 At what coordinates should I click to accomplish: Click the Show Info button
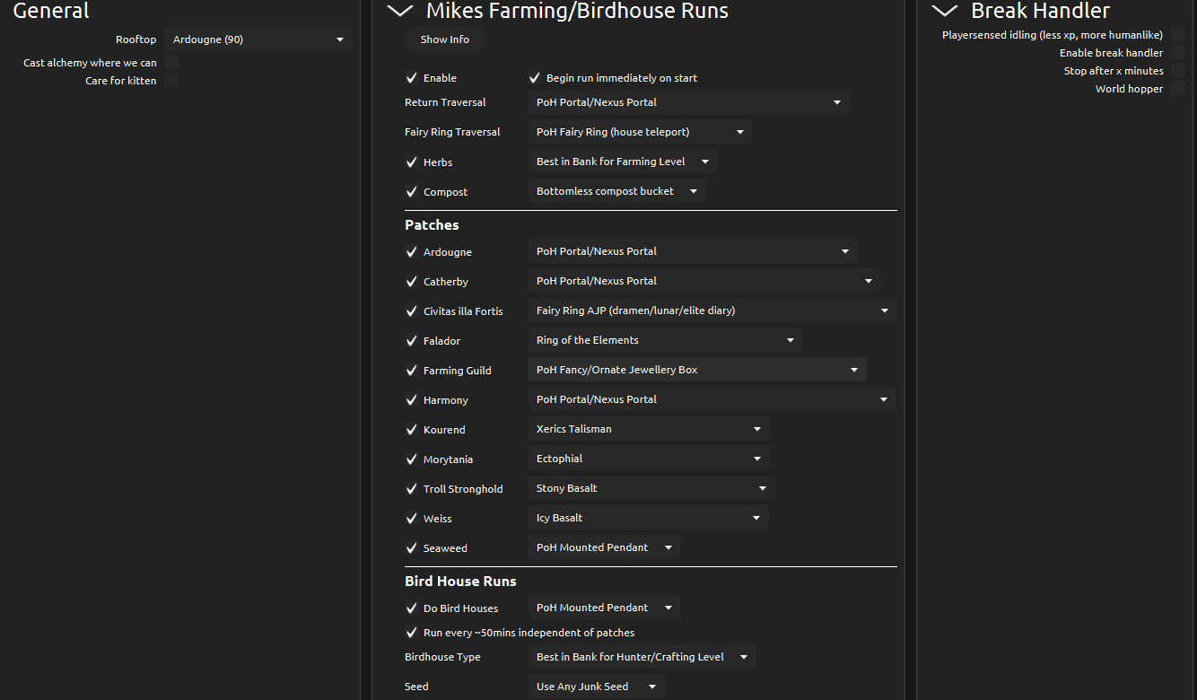pos(445,39)
